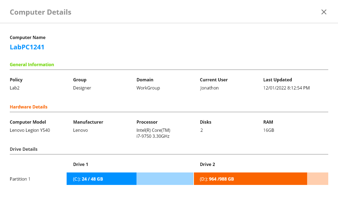This screenshot has width=338, height=205.
Task: Click the LabPC1241 computer name link
Action: tap(27, 47)
